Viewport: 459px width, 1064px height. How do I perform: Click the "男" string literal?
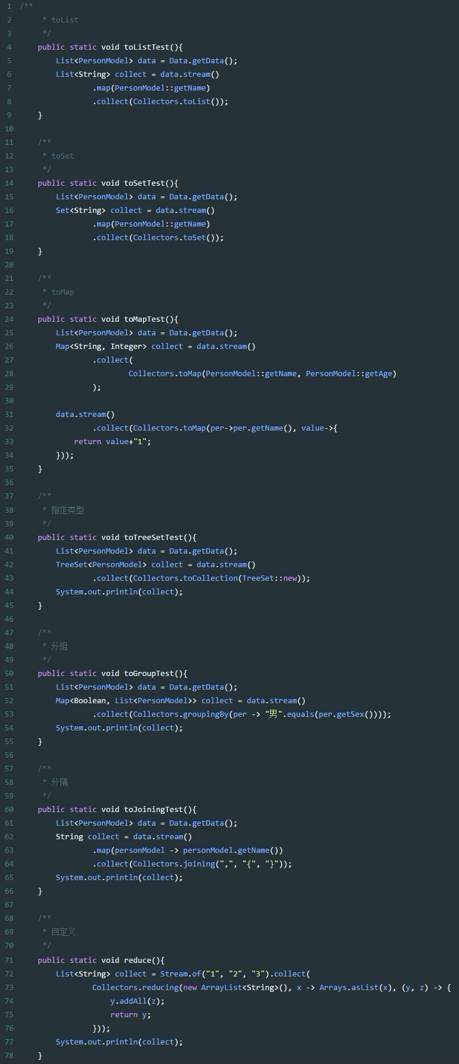(274, 714)
